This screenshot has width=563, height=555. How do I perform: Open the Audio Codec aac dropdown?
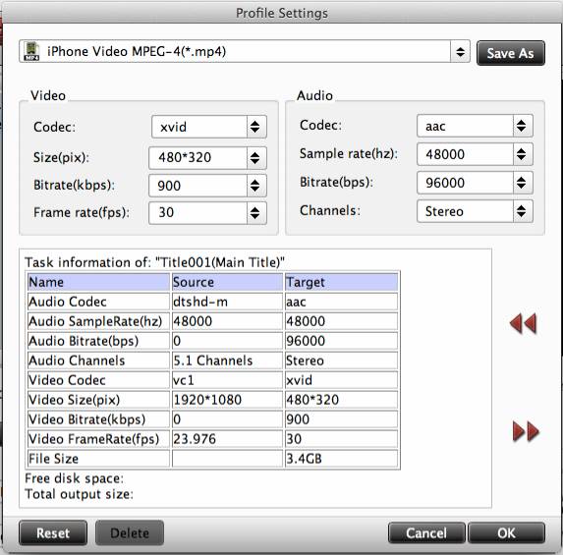(x=475, y=126)
